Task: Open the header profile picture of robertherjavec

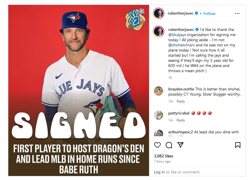Action: click(159, 13)
